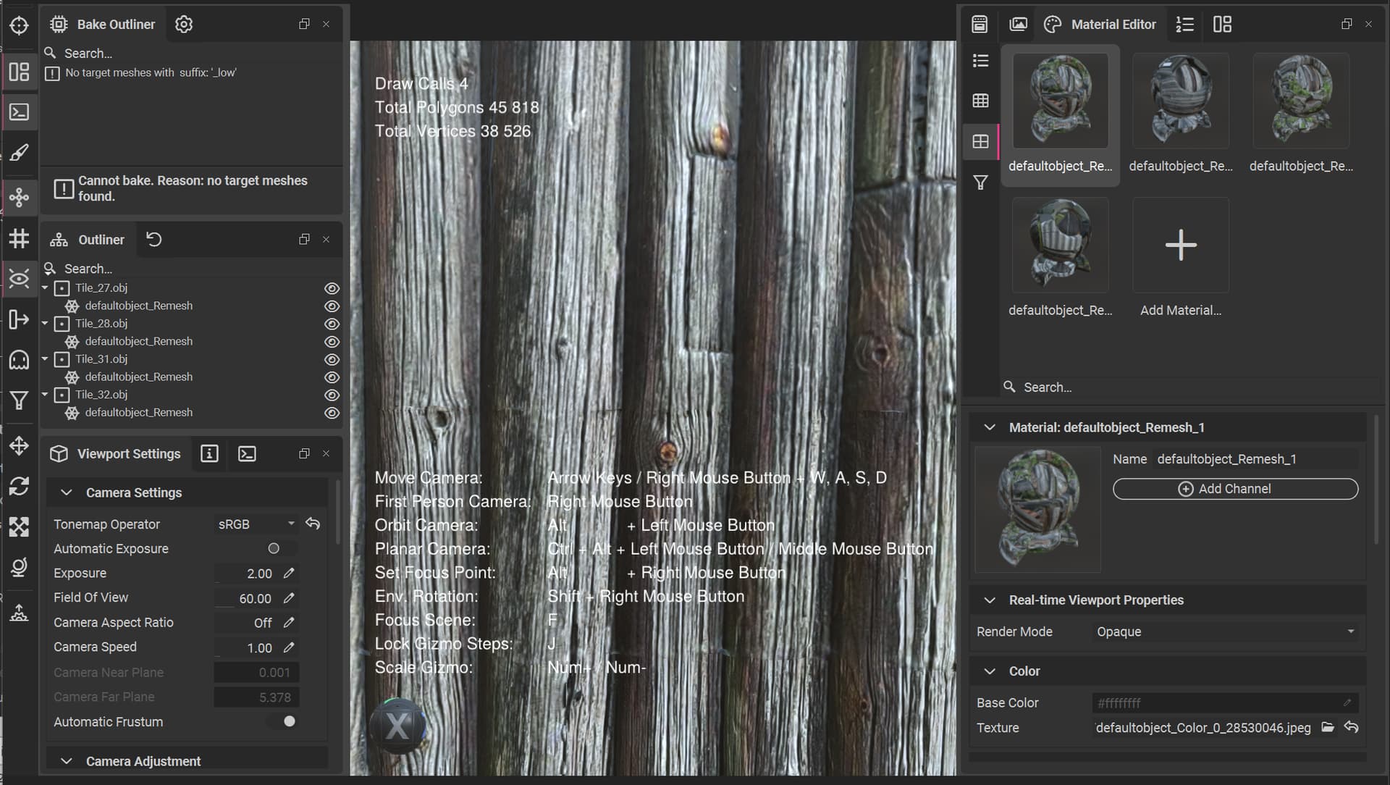Open the Render Mode Opaque dropdown
The image size is (1390, 785).
[1224, 631]
